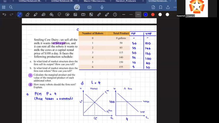The width and height of the screenshot is (219, 123).
Task: Redo the last undone action
Action: [12, 15]
